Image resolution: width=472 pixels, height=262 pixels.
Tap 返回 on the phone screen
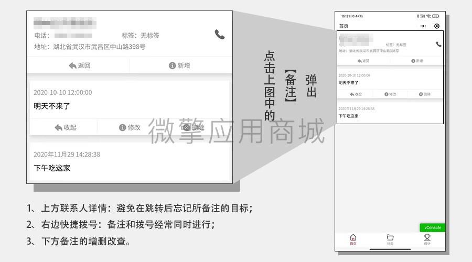pos(363,61)
